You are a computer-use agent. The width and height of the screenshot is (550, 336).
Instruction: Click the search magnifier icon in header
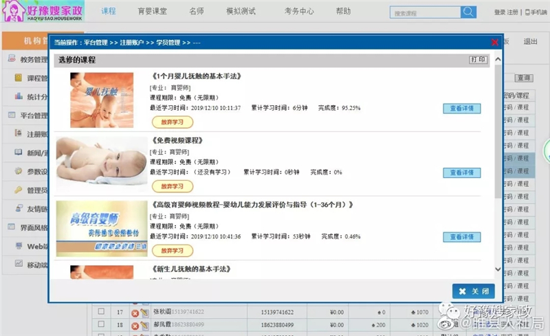pyautogui.click(x=468, y=12)
